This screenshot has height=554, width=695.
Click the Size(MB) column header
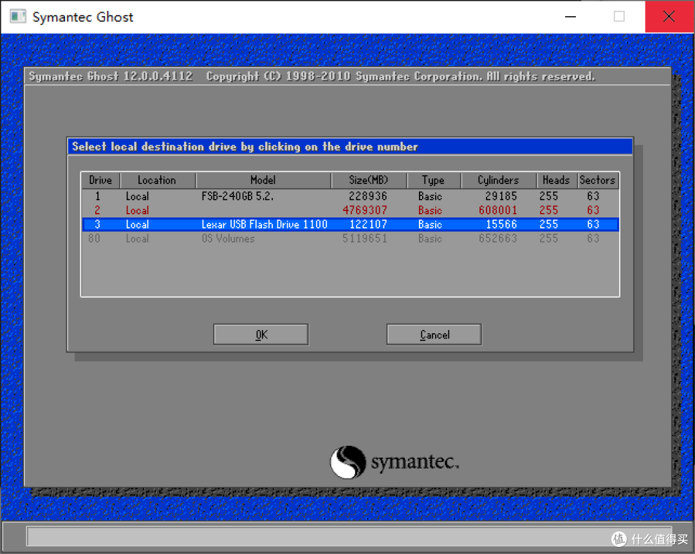(368, 180)
